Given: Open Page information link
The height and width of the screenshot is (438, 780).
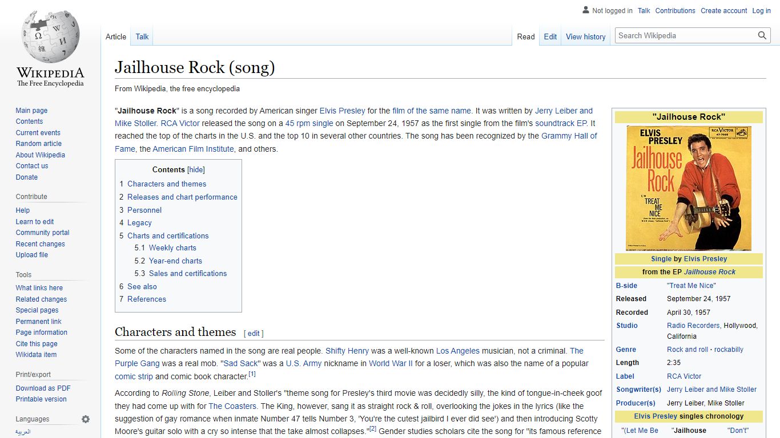Looking at the screenshot, I should 41,332.
